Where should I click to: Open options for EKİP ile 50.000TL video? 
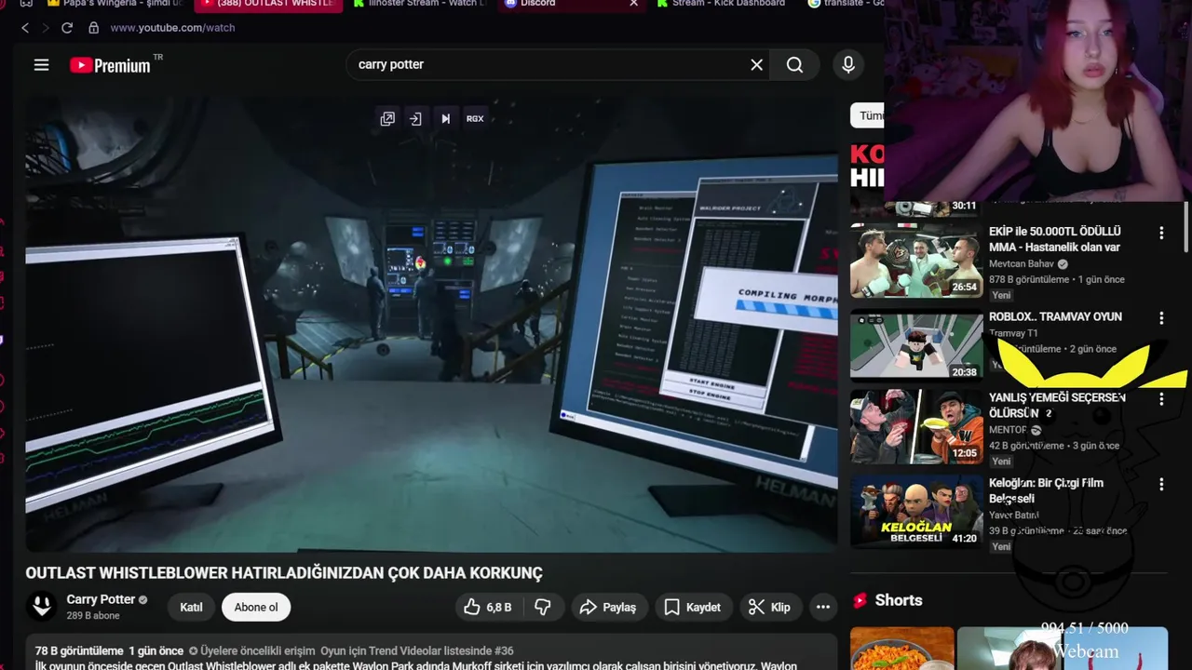[x=1161, y=233]
